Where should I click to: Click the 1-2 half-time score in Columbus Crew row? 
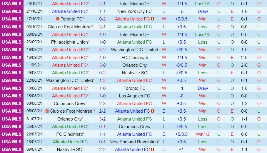coord(244,104)
